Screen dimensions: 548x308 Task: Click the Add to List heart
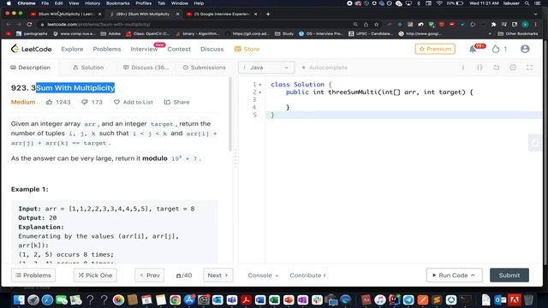[116, 102]
